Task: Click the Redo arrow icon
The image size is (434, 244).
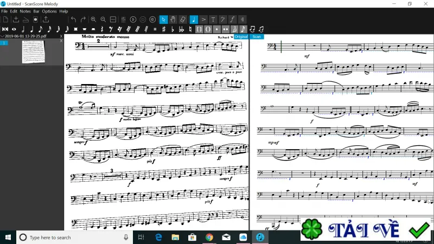Action: tap(83, 20)
